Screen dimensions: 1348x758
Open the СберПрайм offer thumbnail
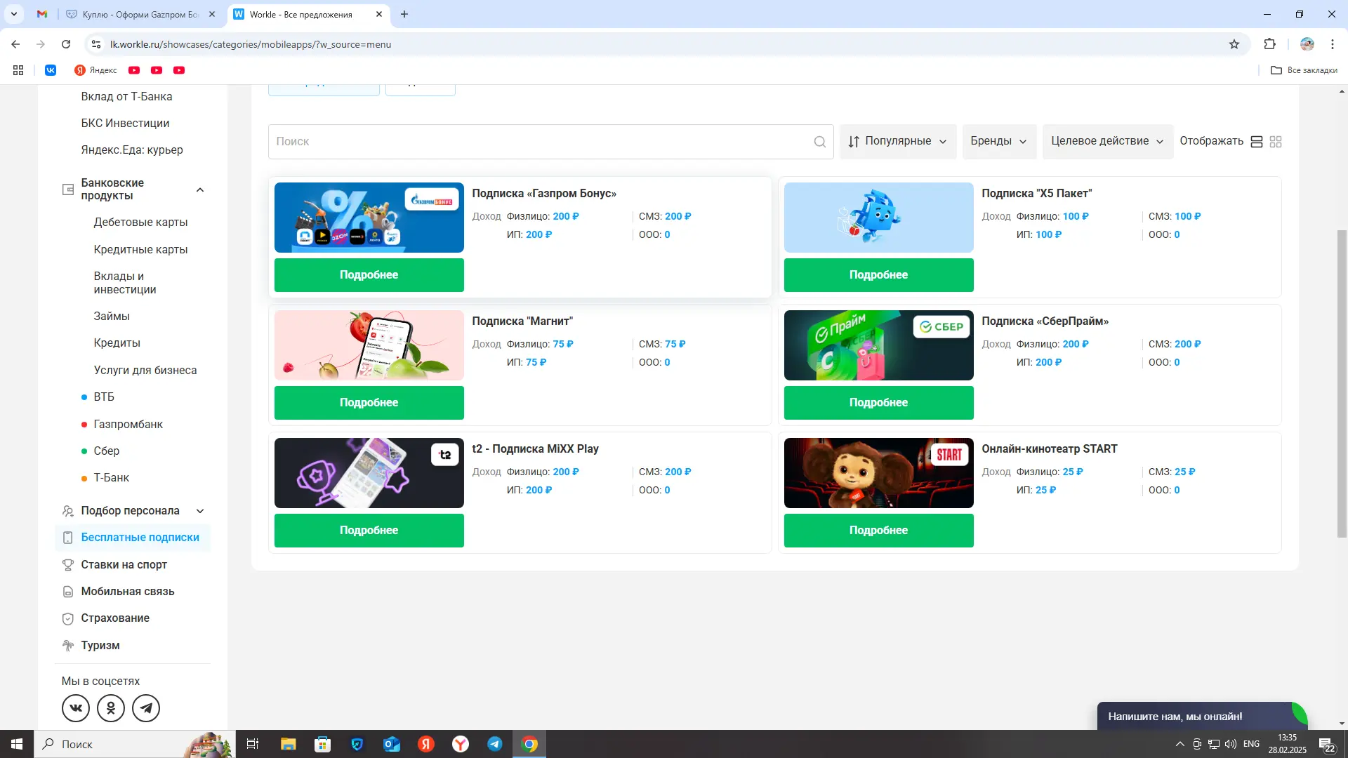point(879,345)
